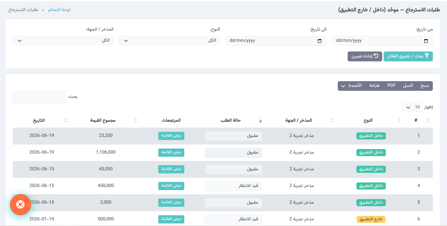Expand the النوع filter dropdown
This screenshot has height=226, width=447.
tap(170, 41)
